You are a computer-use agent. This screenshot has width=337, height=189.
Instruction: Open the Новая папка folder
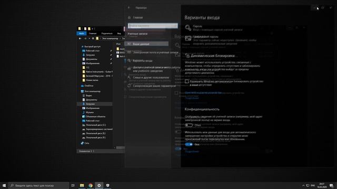coord(92,80)
